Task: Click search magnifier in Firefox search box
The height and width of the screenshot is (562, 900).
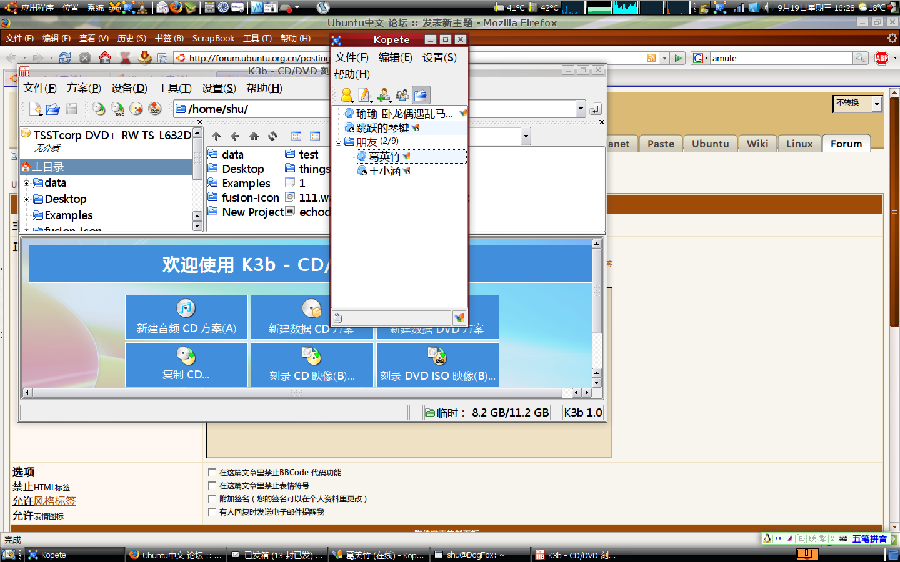Action: click(861, 58)
